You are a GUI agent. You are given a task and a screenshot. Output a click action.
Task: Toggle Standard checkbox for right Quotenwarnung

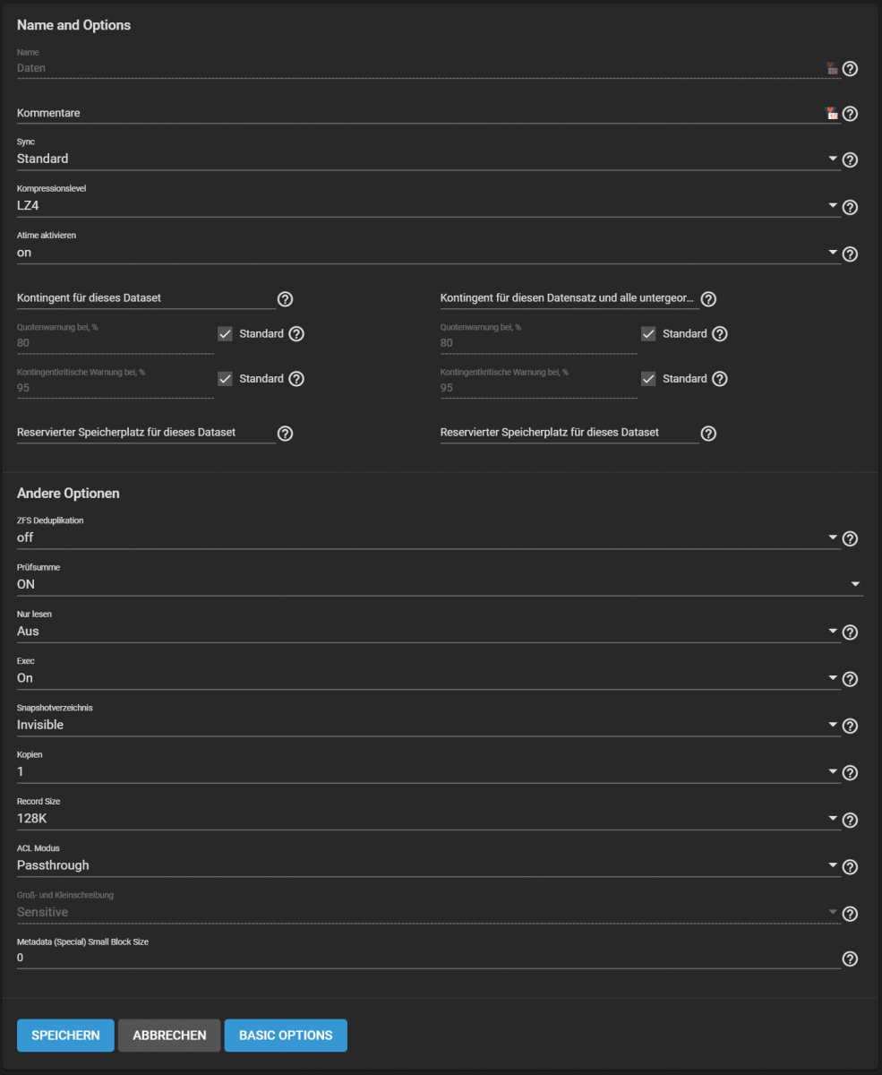coord(648,333)
